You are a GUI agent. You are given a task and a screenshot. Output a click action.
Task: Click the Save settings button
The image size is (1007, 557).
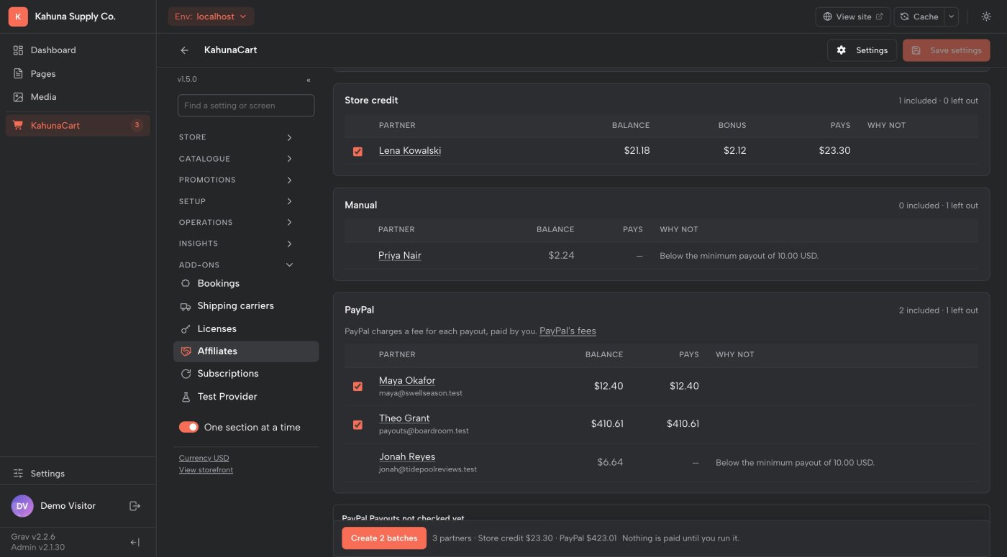pos(947,50)
